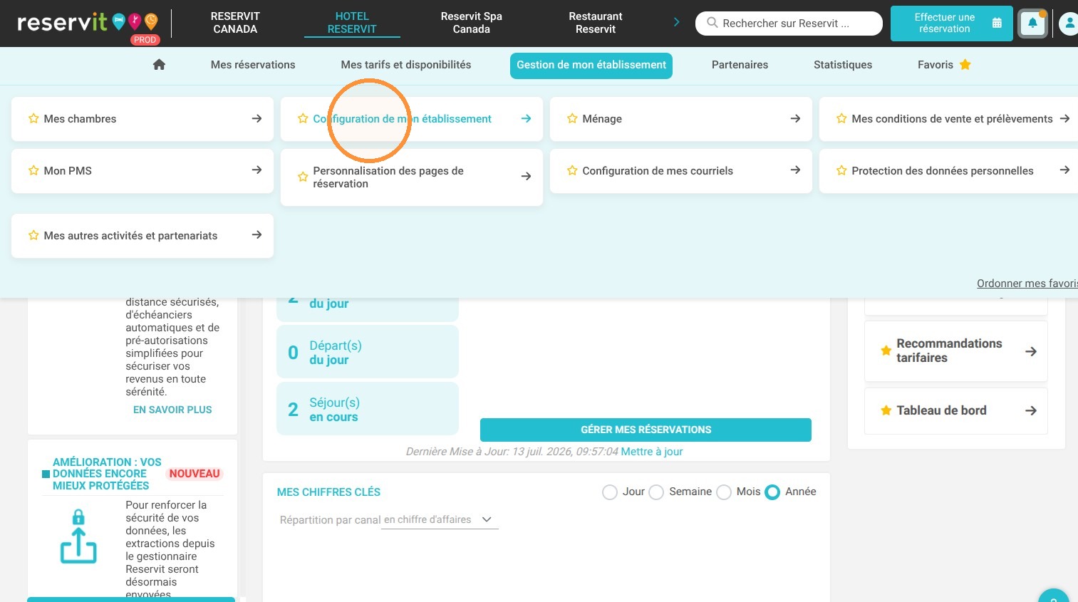Click the Rechercher sur Reservit search field
The height and width of the screenshot is (602, 1078).
[x=789, y=24]
